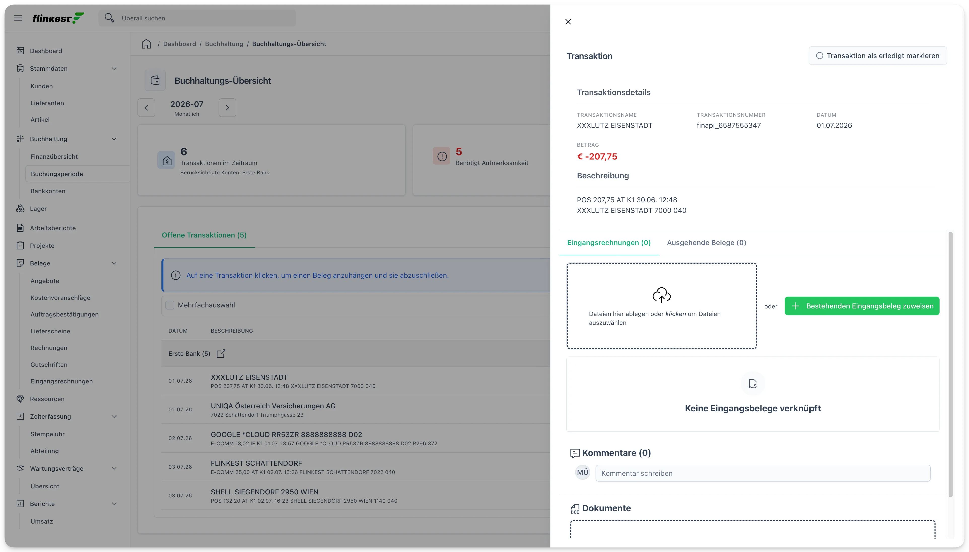Click the empty invoice placeholder icon
Screen dimensions: 969x552
pyautogui.click(x=753, y=384)
